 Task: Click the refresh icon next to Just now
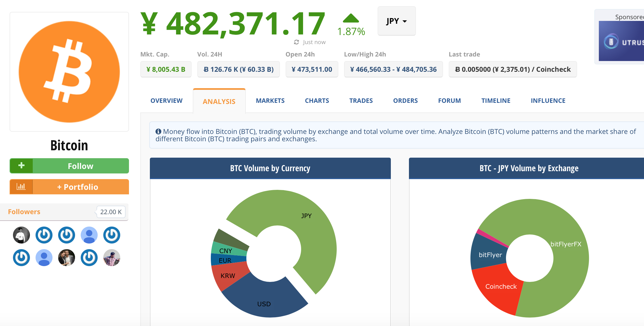tap(296, 42)
